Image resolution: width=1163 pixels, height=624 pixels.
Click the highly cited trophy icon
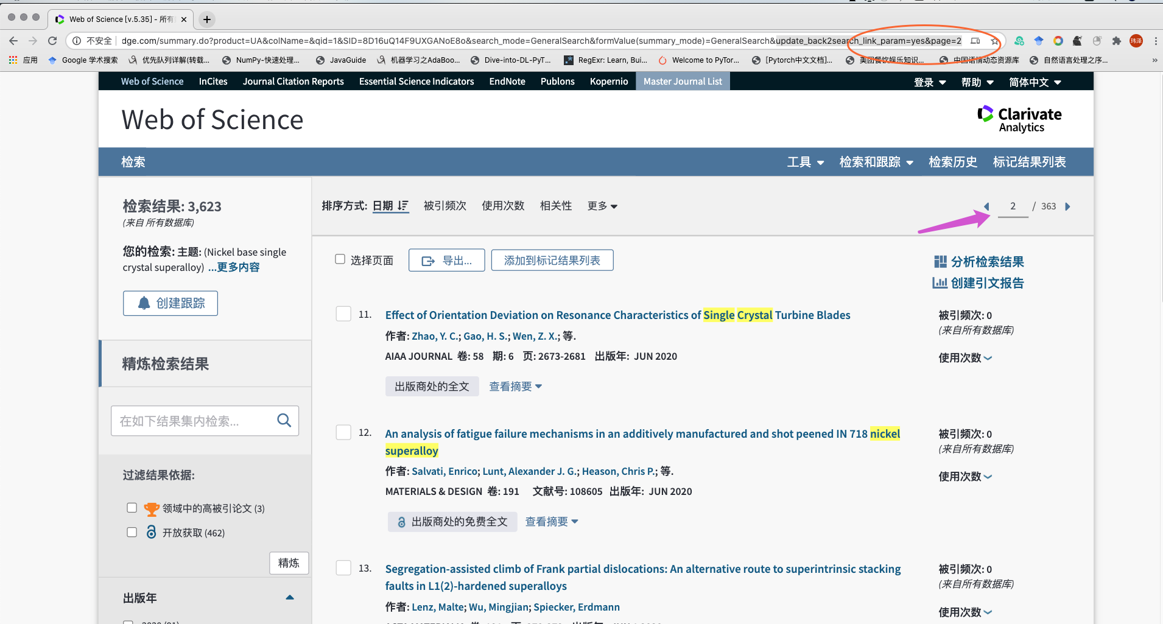pos(152,509)
